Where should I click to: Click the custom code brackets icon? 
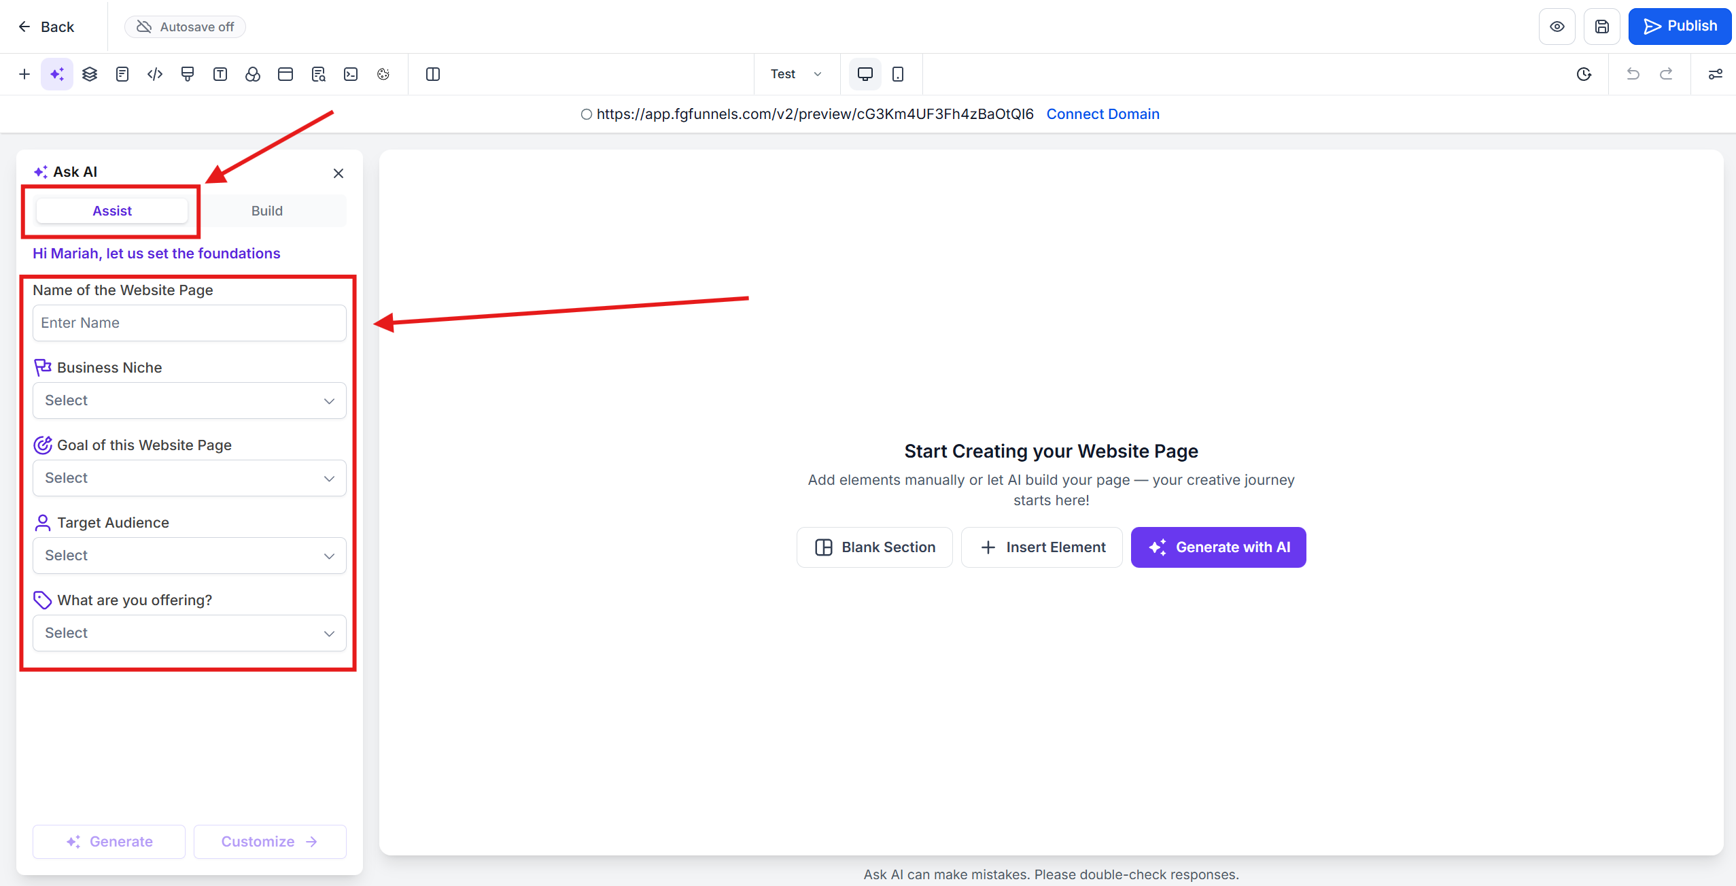point(155,74)
